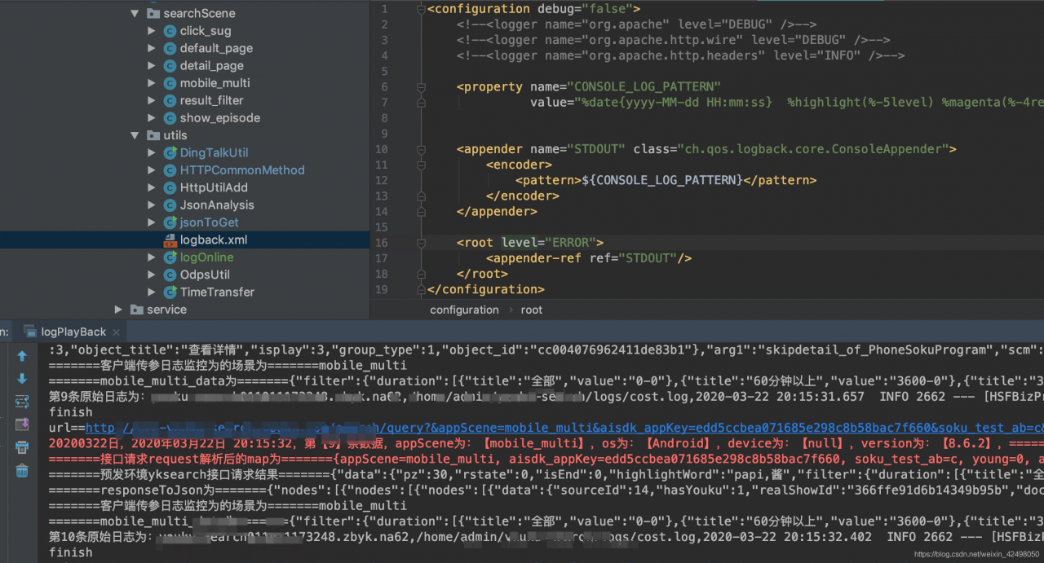
Task: Click the Scroll to End console icon
Action: click(x=22, y=424)
